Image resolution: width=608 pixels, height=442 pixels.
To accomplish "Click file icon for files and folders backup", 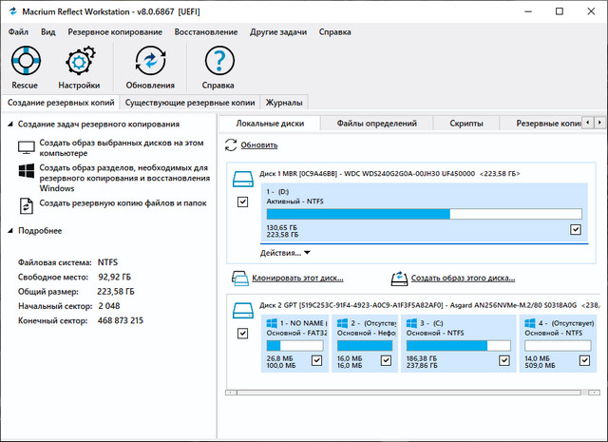I will pos(26,205).
